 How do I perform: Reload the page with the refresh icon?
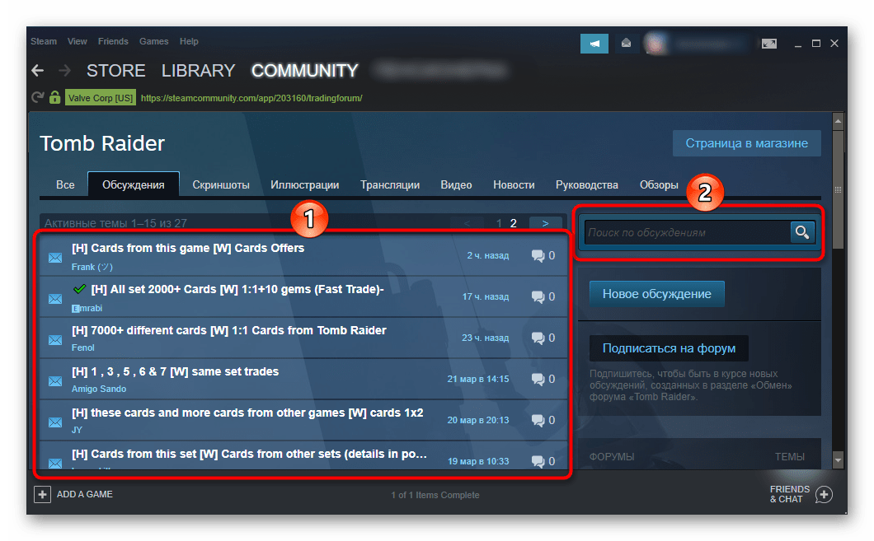coord(37,98)
